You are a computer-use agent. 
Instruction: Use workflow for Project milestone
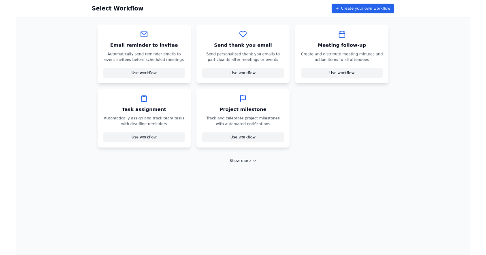point(243,137)
